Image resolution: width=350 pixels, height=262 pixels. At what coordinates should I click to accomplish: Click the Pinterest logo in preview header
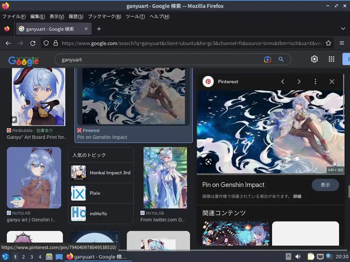pos(208,82)
